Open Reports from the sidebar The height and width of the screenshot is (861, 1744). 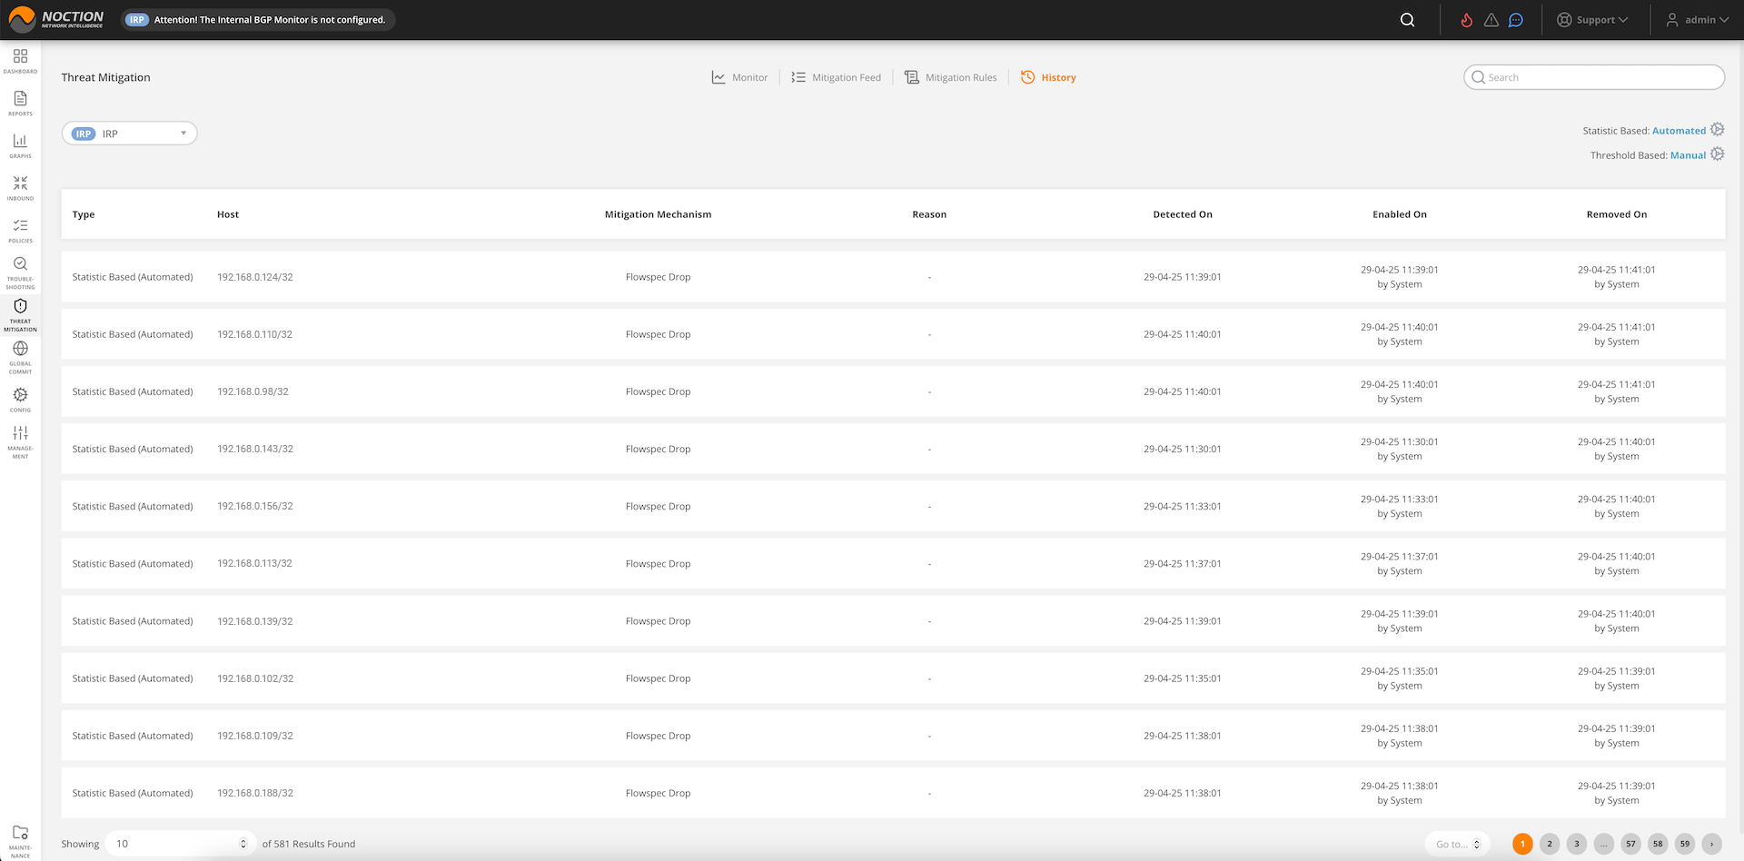coord(20,103)
